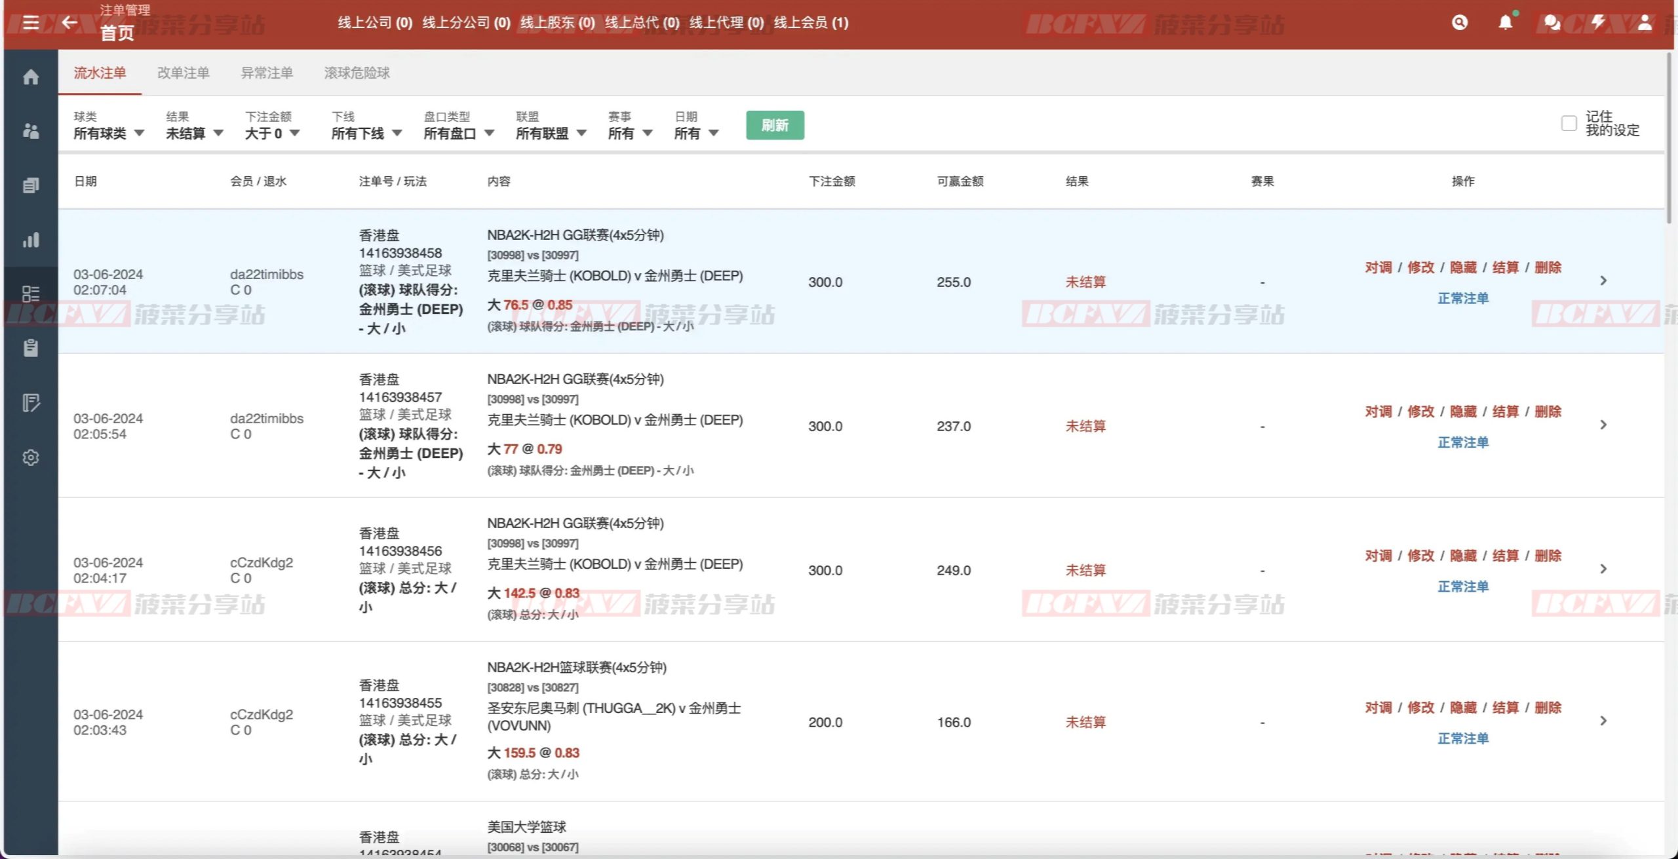The height and width of the screenshot is (859, 1678).
Task: Open the 盘口类型 所有盘口 dropdown
Action: pyautogui.click(x=458, y=133)
